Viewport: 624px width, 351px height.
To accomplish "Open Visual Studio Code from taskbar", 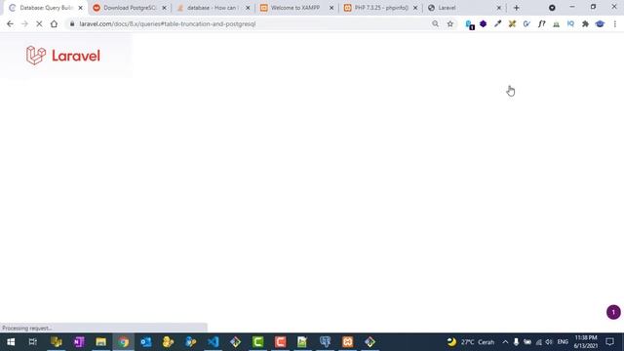I will [213, 342].
